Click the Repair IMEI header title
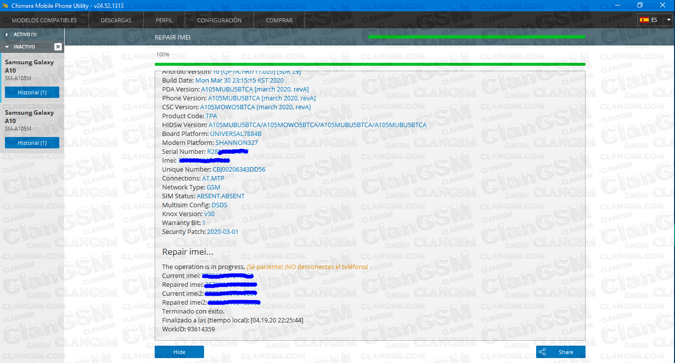The width and height of the screenshot is (675, 363). pos(172,38)
